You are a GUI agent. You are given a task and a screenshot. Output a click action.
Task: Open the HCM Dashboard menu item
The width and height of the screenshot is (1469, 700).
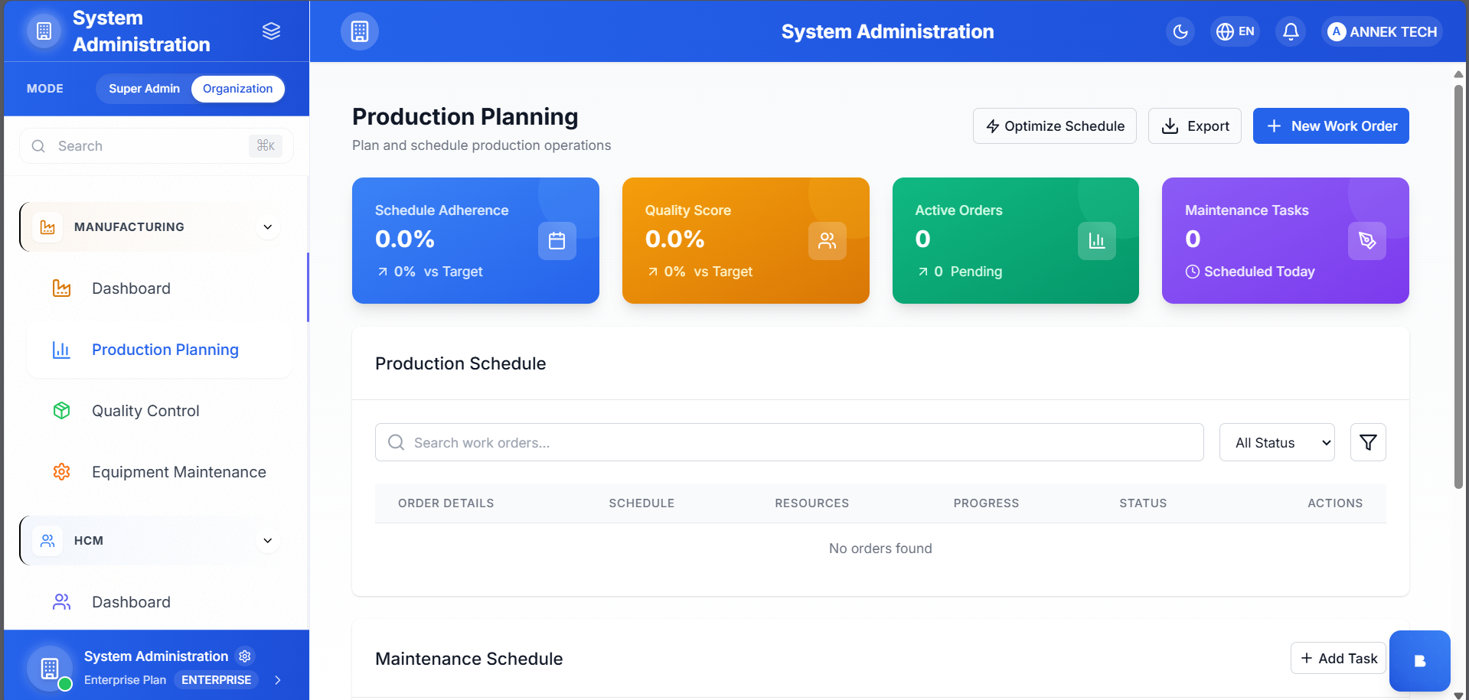click(x=159, y=602)
